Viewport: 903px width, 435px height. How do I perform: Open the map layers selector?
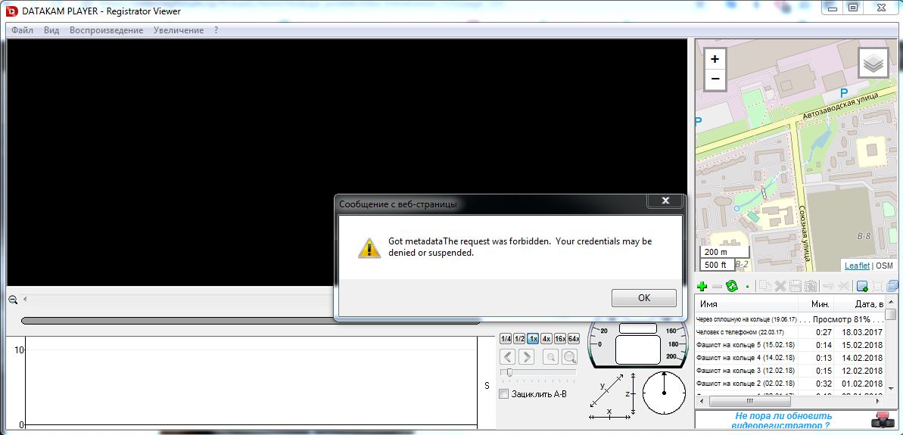pyautogui.click(x=873, y=64)
